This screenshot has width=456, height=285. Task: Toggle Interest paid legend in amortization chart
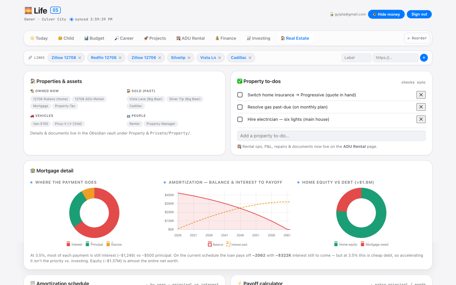coord(237,245)
